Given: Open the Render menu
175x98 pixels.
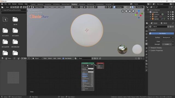Looking at the screenshot, I should tap(14, 4).
